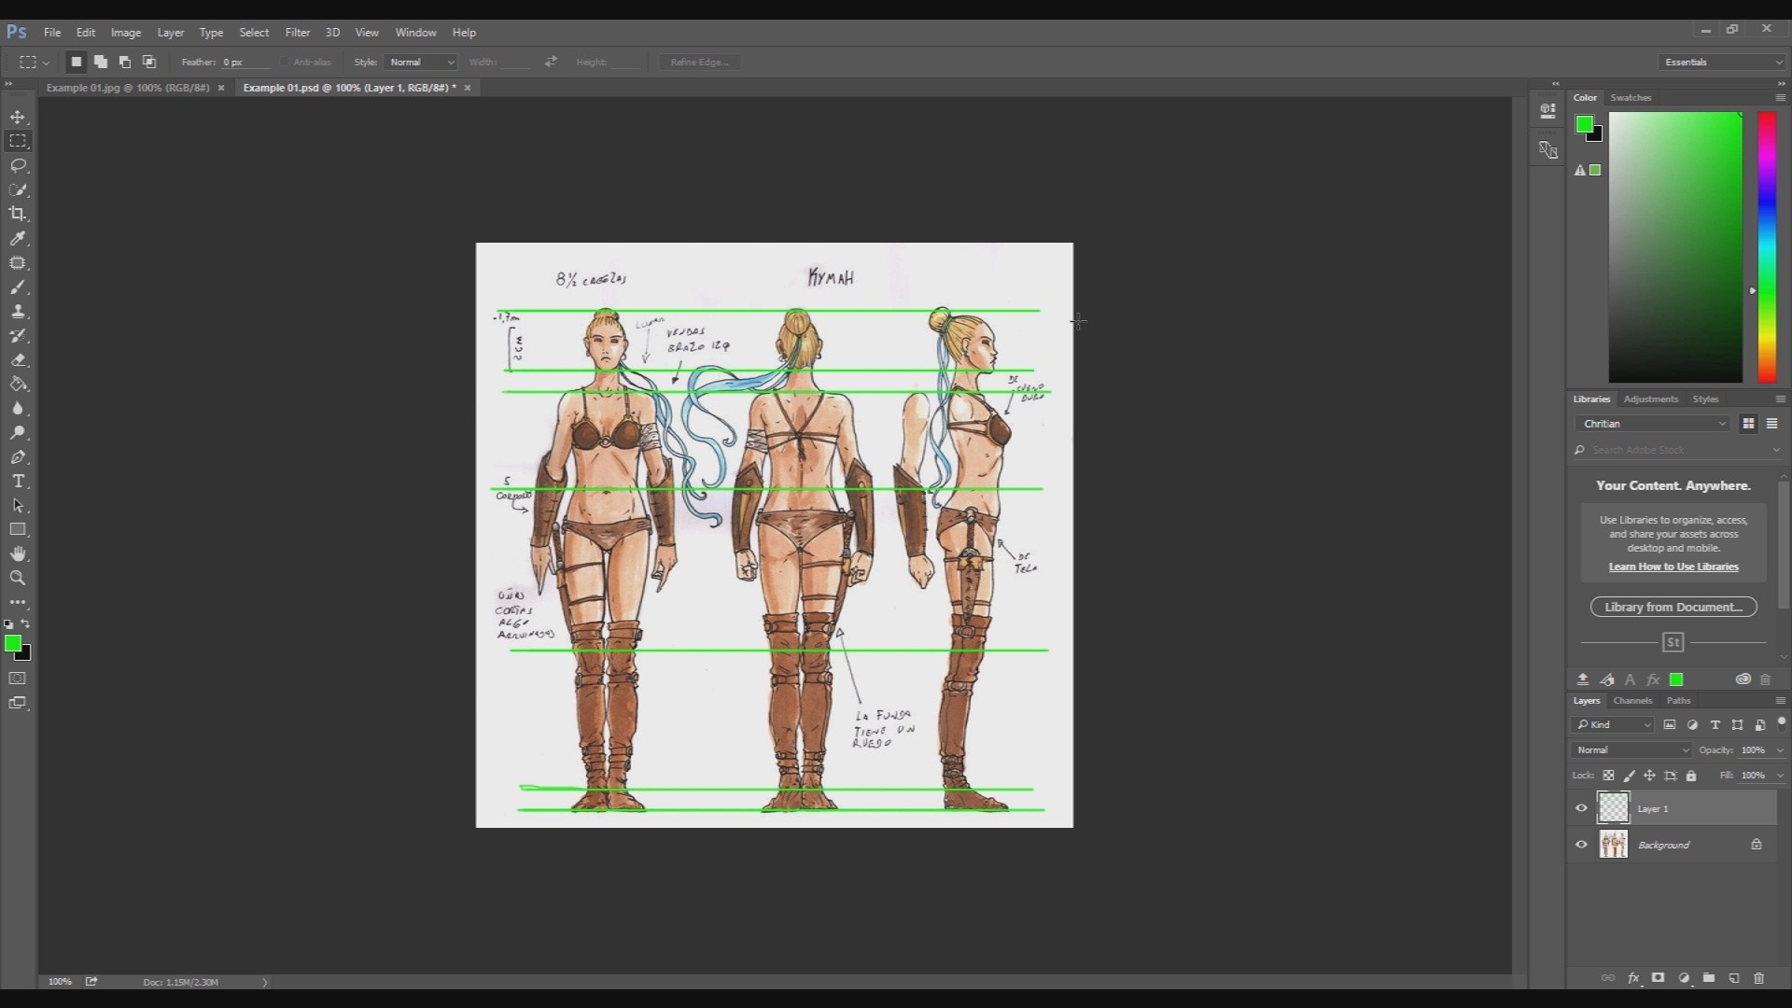Select the Pen tool
The height and width of the screenshot is (1008, 1792).
[18, 457]
